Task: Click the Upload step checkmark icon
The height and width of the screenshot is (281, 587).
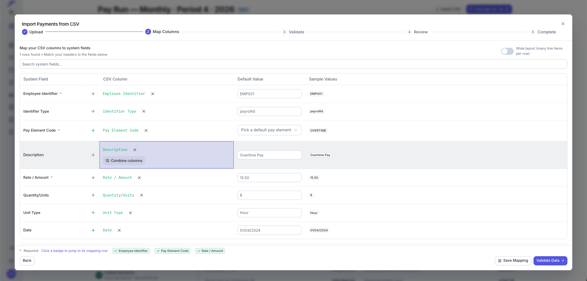Action: (x=25, y=32)
